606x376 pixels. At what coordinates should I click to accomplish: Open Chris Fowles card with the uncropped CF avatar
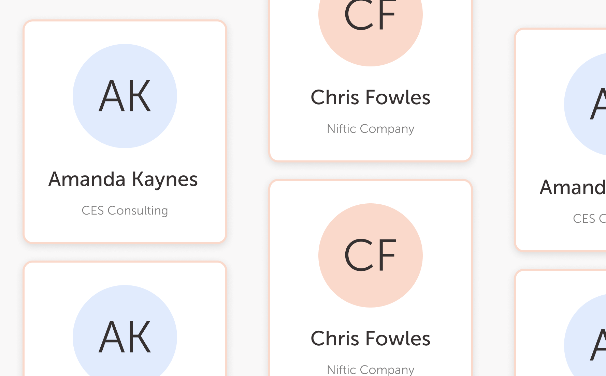(x=371, y=278)
